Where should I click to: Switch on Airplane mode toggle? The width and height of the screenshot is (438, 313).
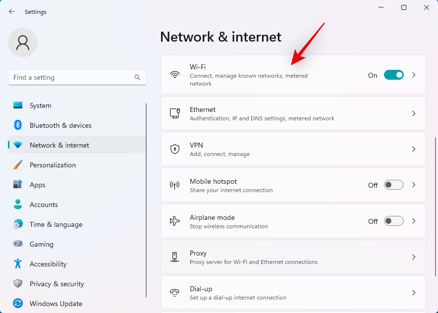(394, 221)
